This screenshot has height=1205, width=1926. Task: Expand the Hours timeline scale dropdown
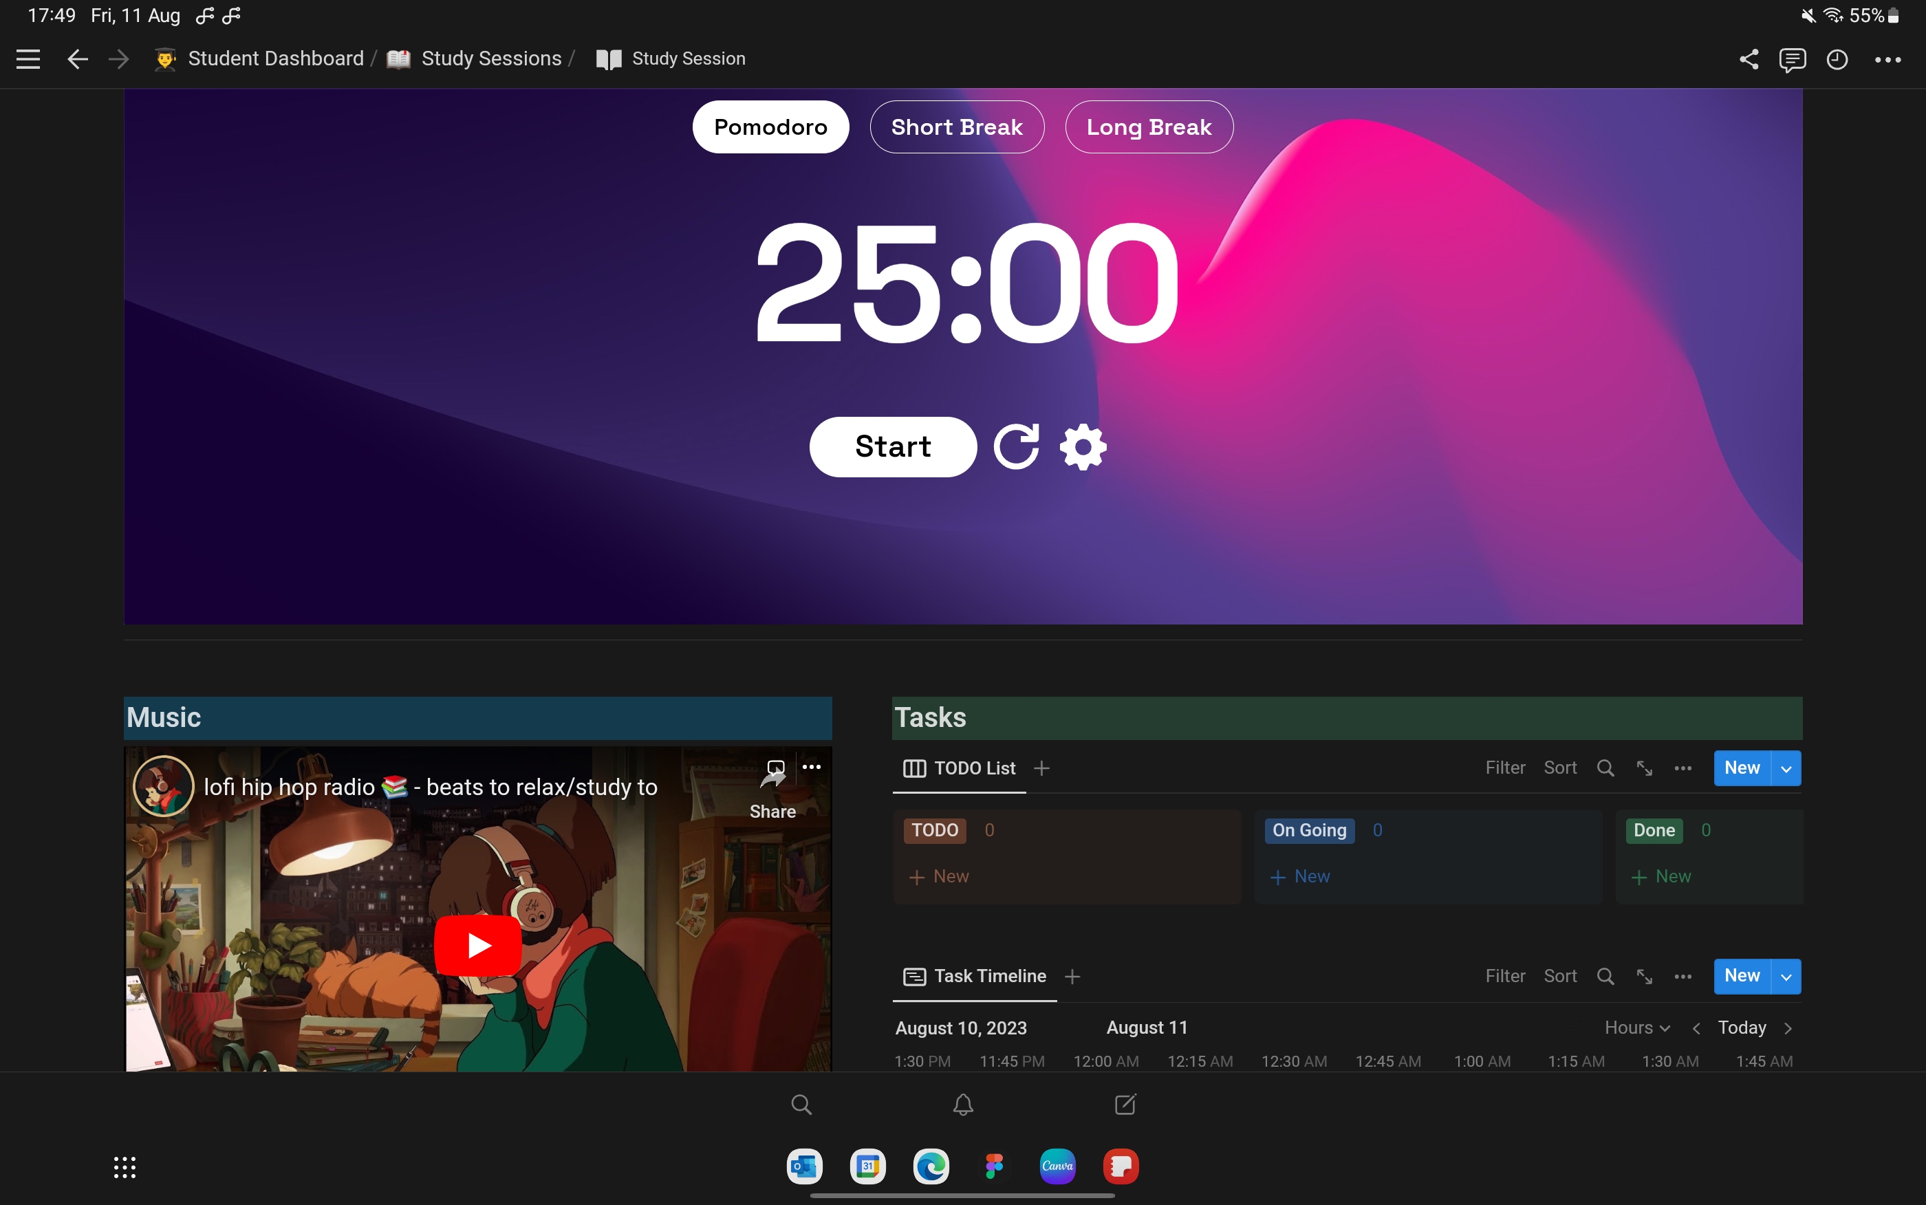[1636, 1028]
